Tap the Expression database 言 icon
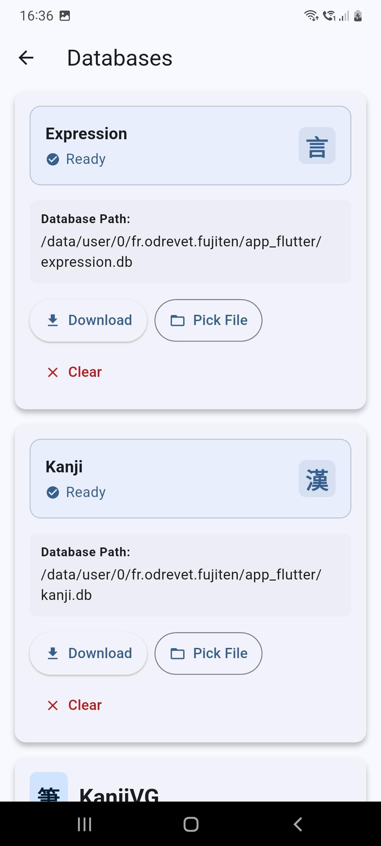The height and width of the screenshot is (846, 381). (317, 146)
